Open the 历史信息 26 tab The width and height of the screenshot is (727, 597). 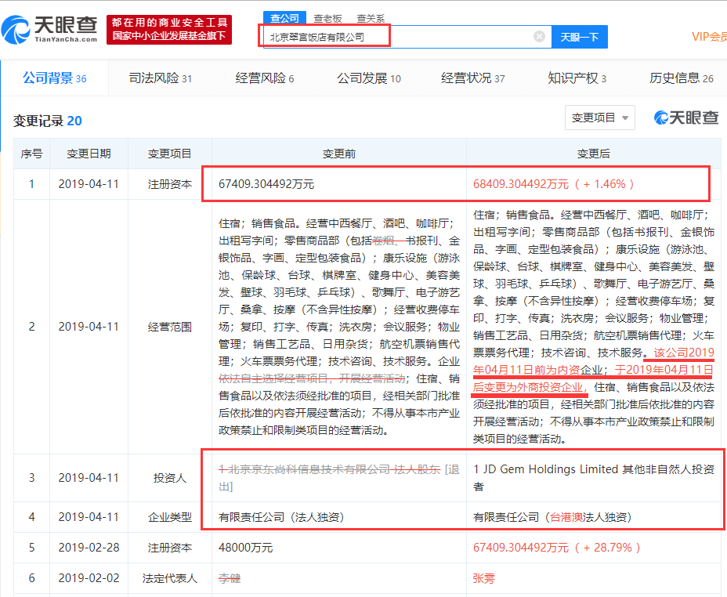tap(681, 78)
